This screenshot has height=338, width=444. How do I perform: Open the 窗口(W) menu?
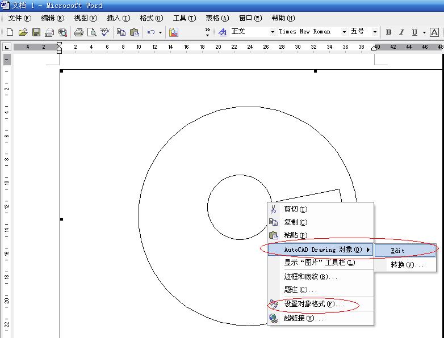click(x=250, y=18)
